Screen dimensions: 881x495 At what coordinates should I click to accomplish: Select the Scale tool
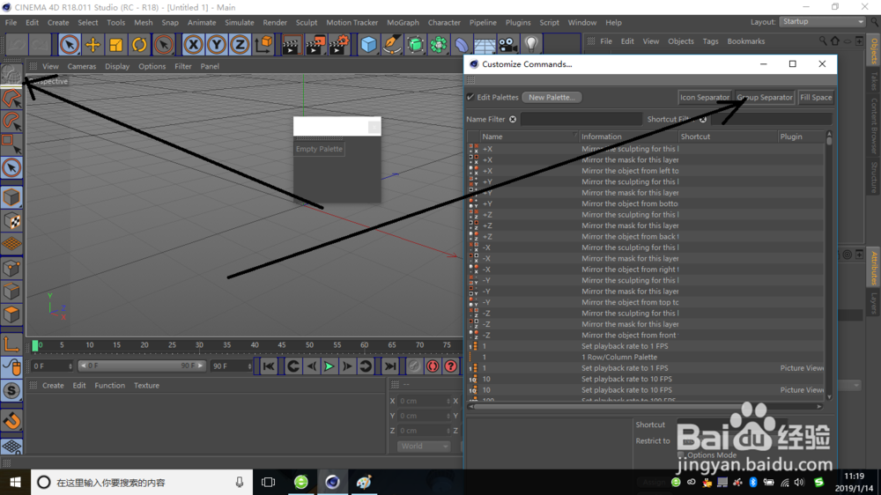115,44
